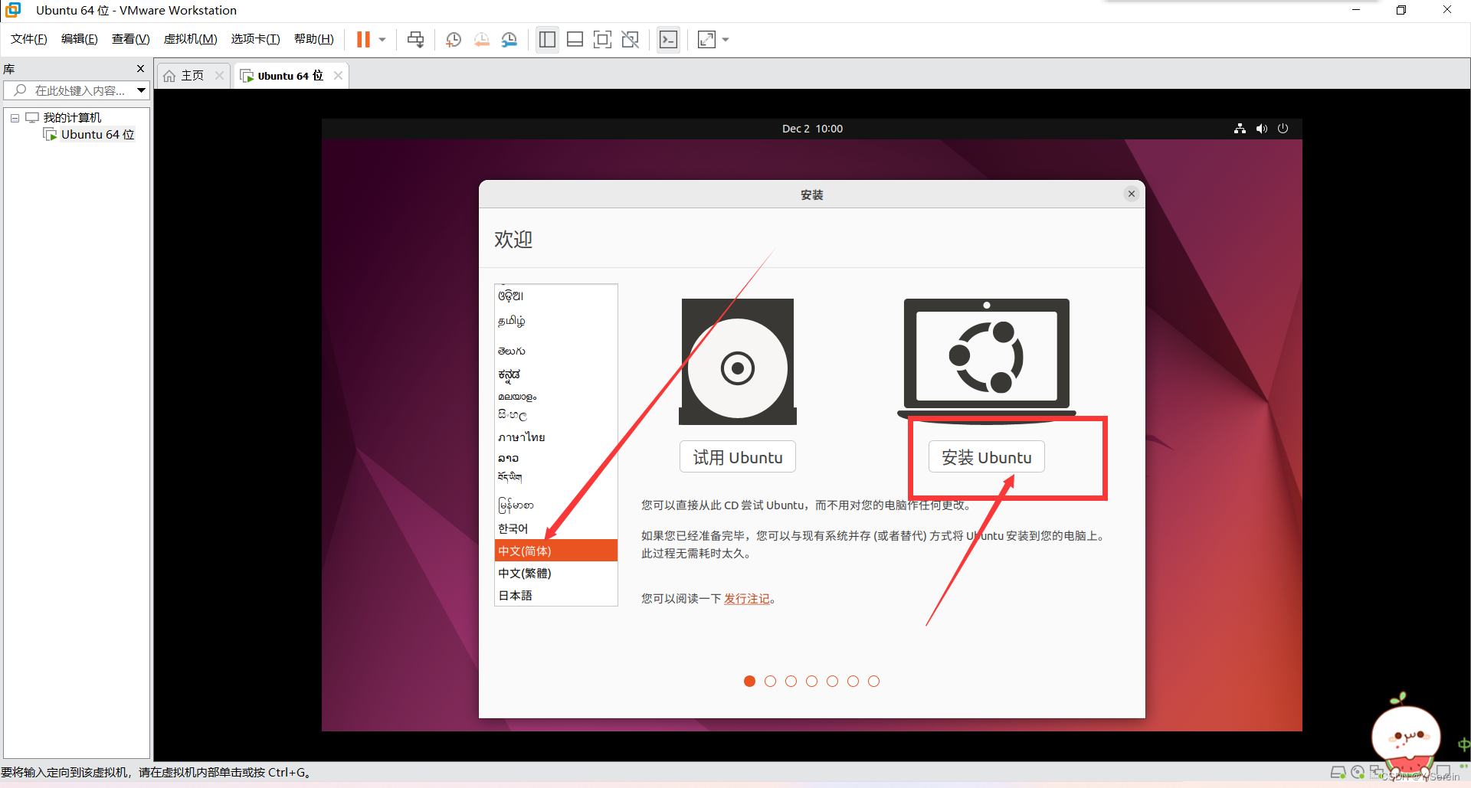Click the 安装 Ubuntu button
This screenshot has height=788, width=1471.
(x=987, y=457)
